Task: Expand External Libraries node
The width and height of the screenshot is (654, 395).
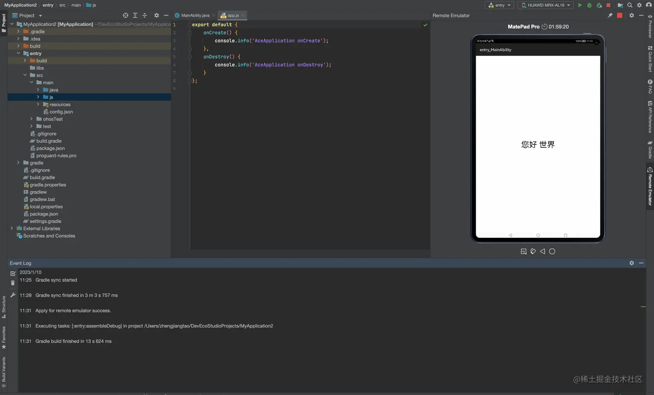Action: click(12, 229)
